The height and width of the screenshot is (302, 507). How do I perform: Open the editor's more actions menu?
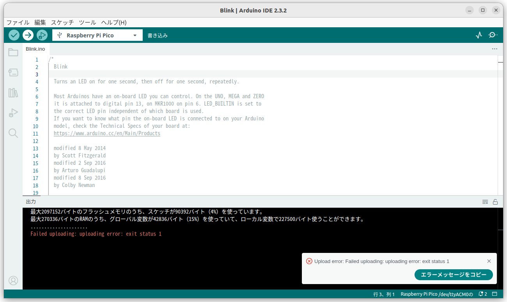point(495,49)
